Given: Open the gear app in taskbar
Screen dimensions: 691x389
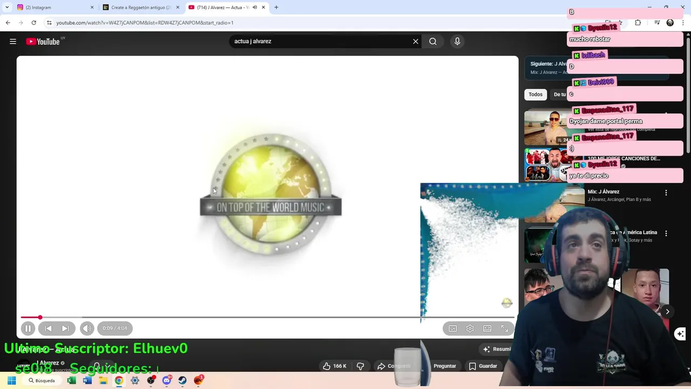Looking at the screenshot, I should [135, 380].
